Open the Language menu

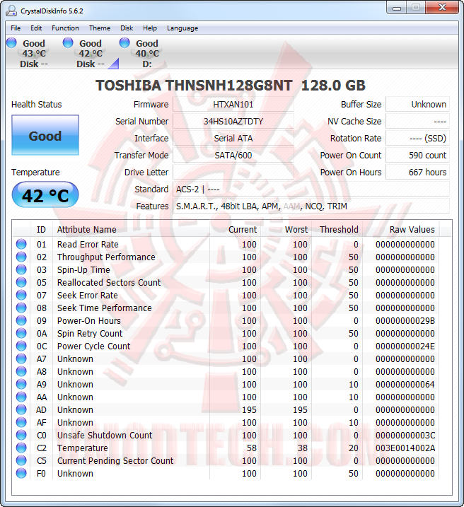[x=182, y=28]
